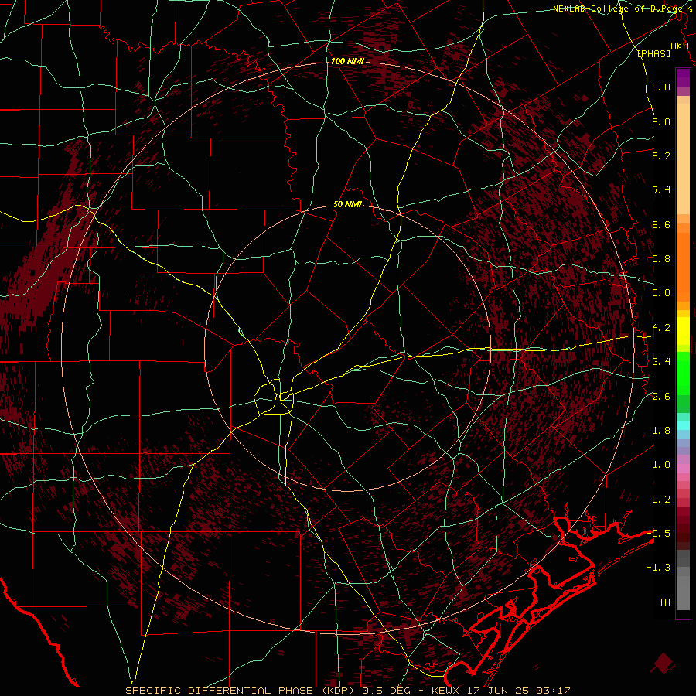The width and height of the screenshot is (696, 696).
Task: Click the 9.0 legend value
Action: 661,121
